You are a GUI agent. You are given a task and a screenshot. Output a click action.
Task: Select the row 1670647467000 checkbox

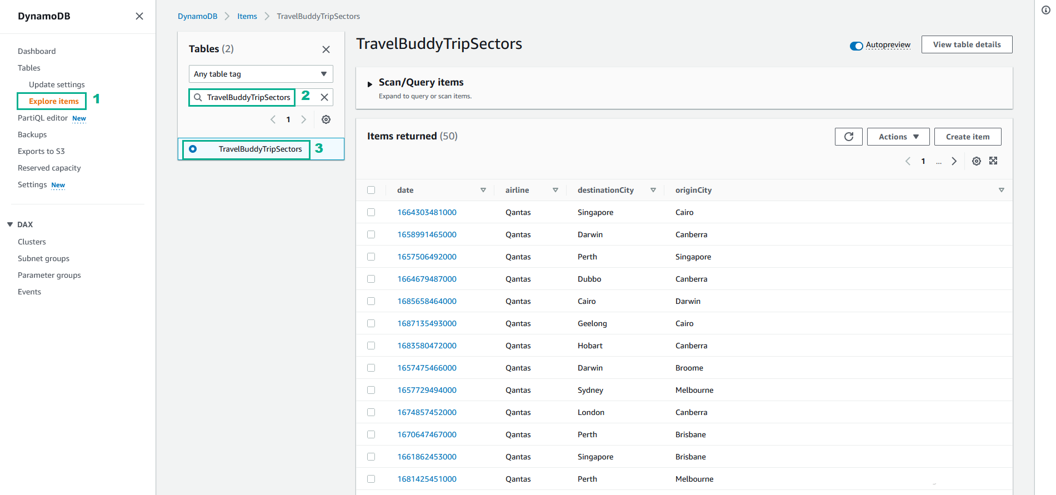point(371,434)
